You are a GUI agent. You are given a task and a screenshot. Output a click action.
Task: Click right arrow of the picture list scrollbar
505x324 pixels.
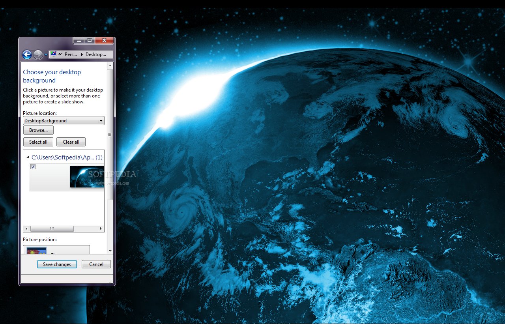point(101,229)
